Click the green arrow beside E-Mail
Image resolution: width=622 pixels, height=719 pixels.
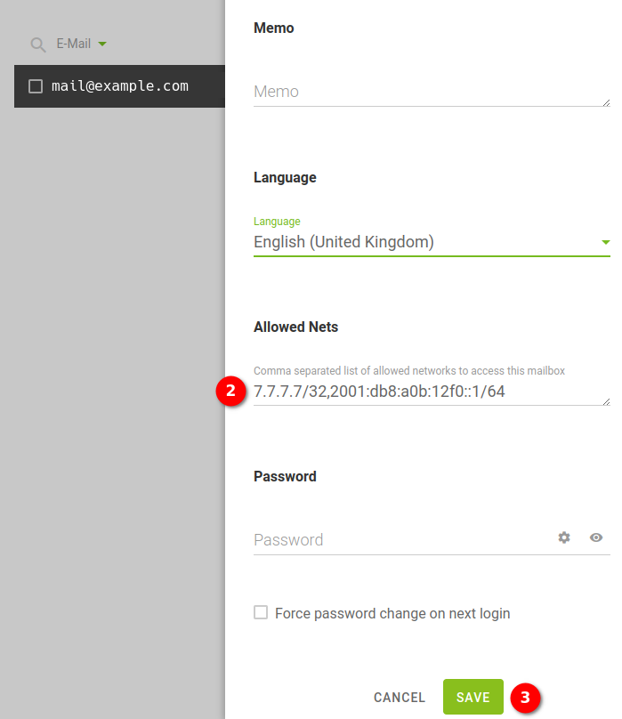click(x=102, y=44)
